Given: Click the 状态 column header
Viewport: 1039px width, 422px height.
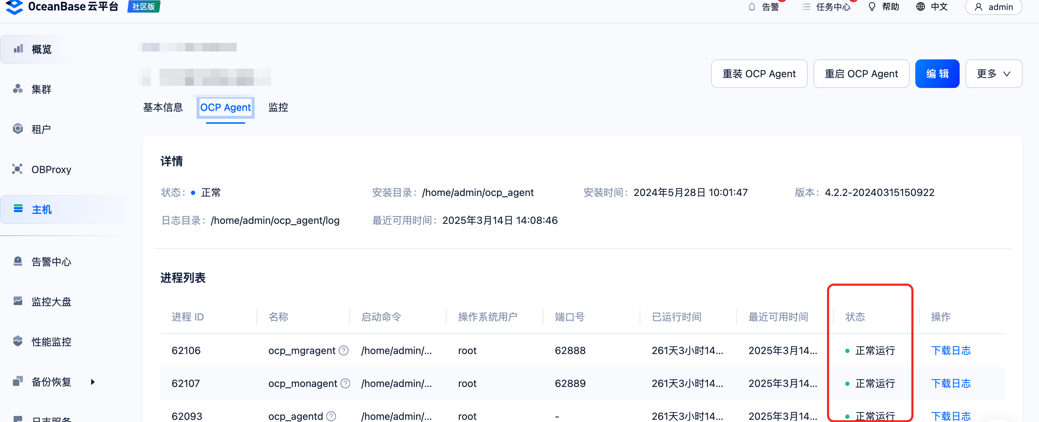Looking at the screenshot, I should coord(855,317).
